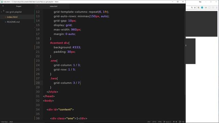Click the opening body tag
The height and width of the screenshot is (123, 219).
point(48,101)
